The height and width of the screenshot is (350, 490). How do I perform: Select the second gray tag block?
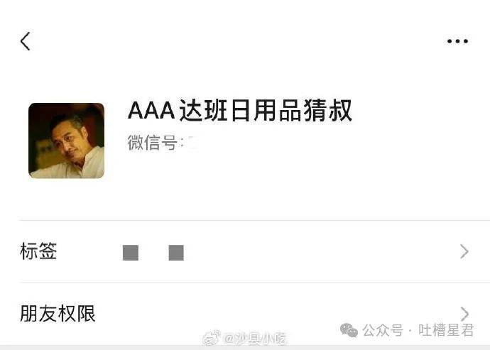pos(176,253)
